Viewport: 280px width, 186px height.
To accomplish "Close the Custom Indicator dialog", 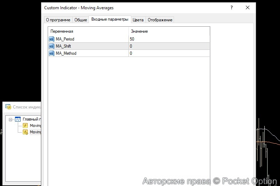I will coord(248,8).
